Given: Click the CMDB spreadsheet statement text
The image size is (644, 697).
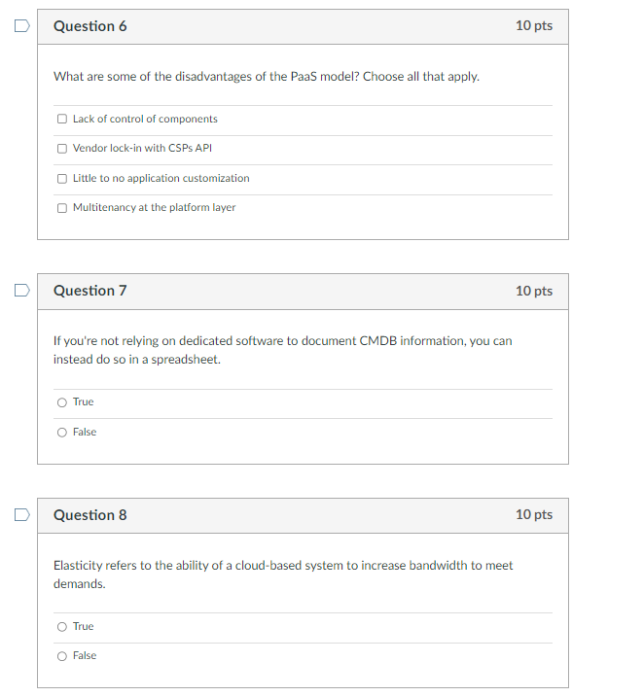Looking at the screenshot, I should (282, 350).
